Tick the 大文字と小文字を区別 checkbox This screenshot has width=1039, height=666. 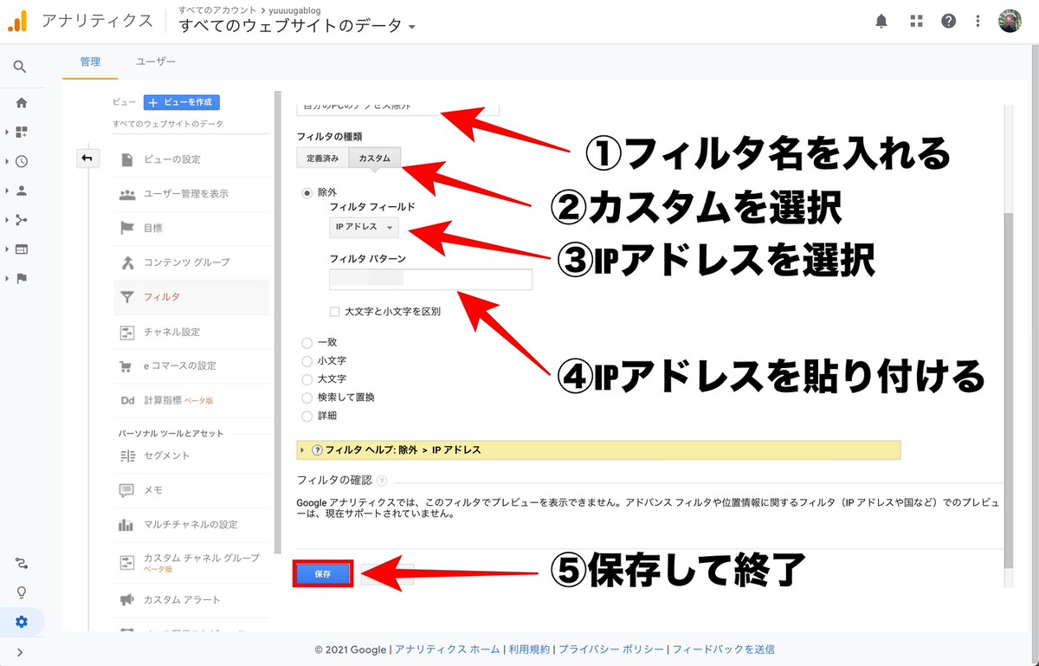click(x=334, y=312)
